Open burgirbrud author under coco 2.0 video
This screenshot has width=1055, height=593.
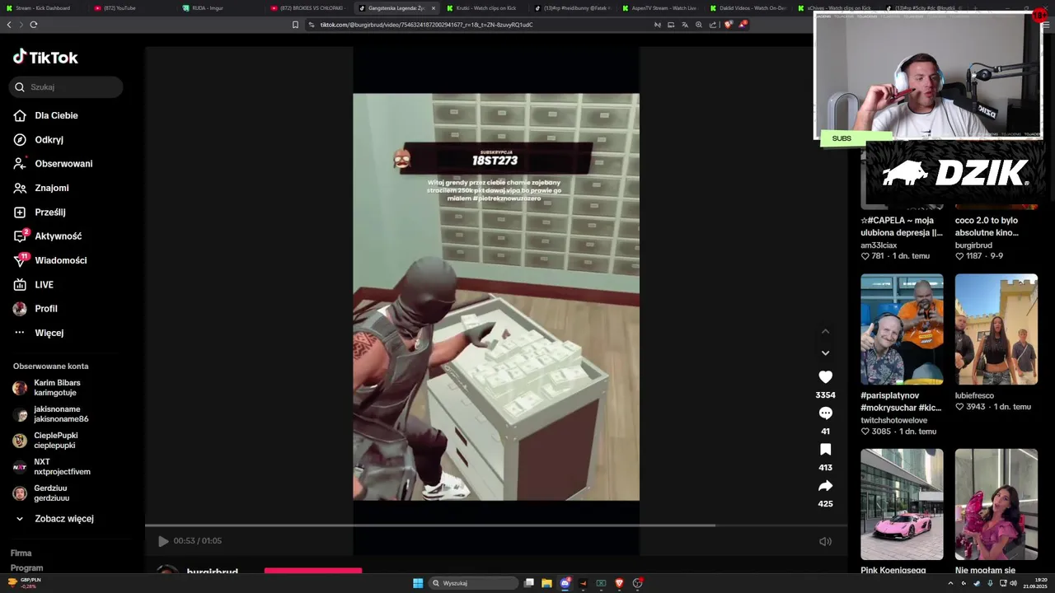point(973,245)
